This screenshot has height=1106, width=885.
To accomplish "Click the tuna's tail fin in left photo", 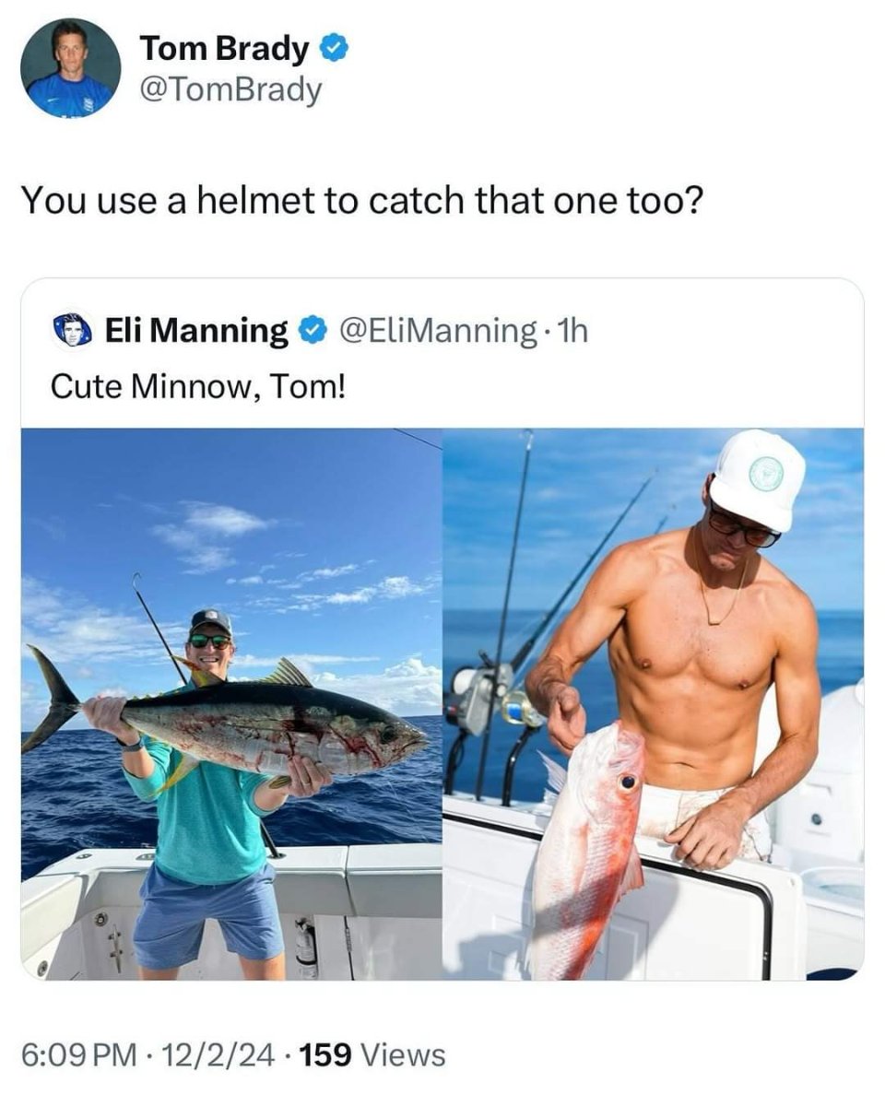I will coord(51,696).
